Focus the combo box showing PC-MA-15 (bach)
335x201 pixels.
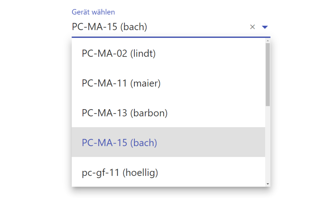click(157, 27)
